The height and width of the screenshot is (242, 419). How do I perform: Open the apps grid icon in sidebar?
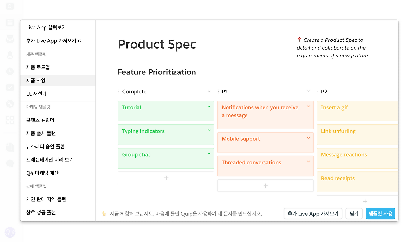(x=10, y=120)
